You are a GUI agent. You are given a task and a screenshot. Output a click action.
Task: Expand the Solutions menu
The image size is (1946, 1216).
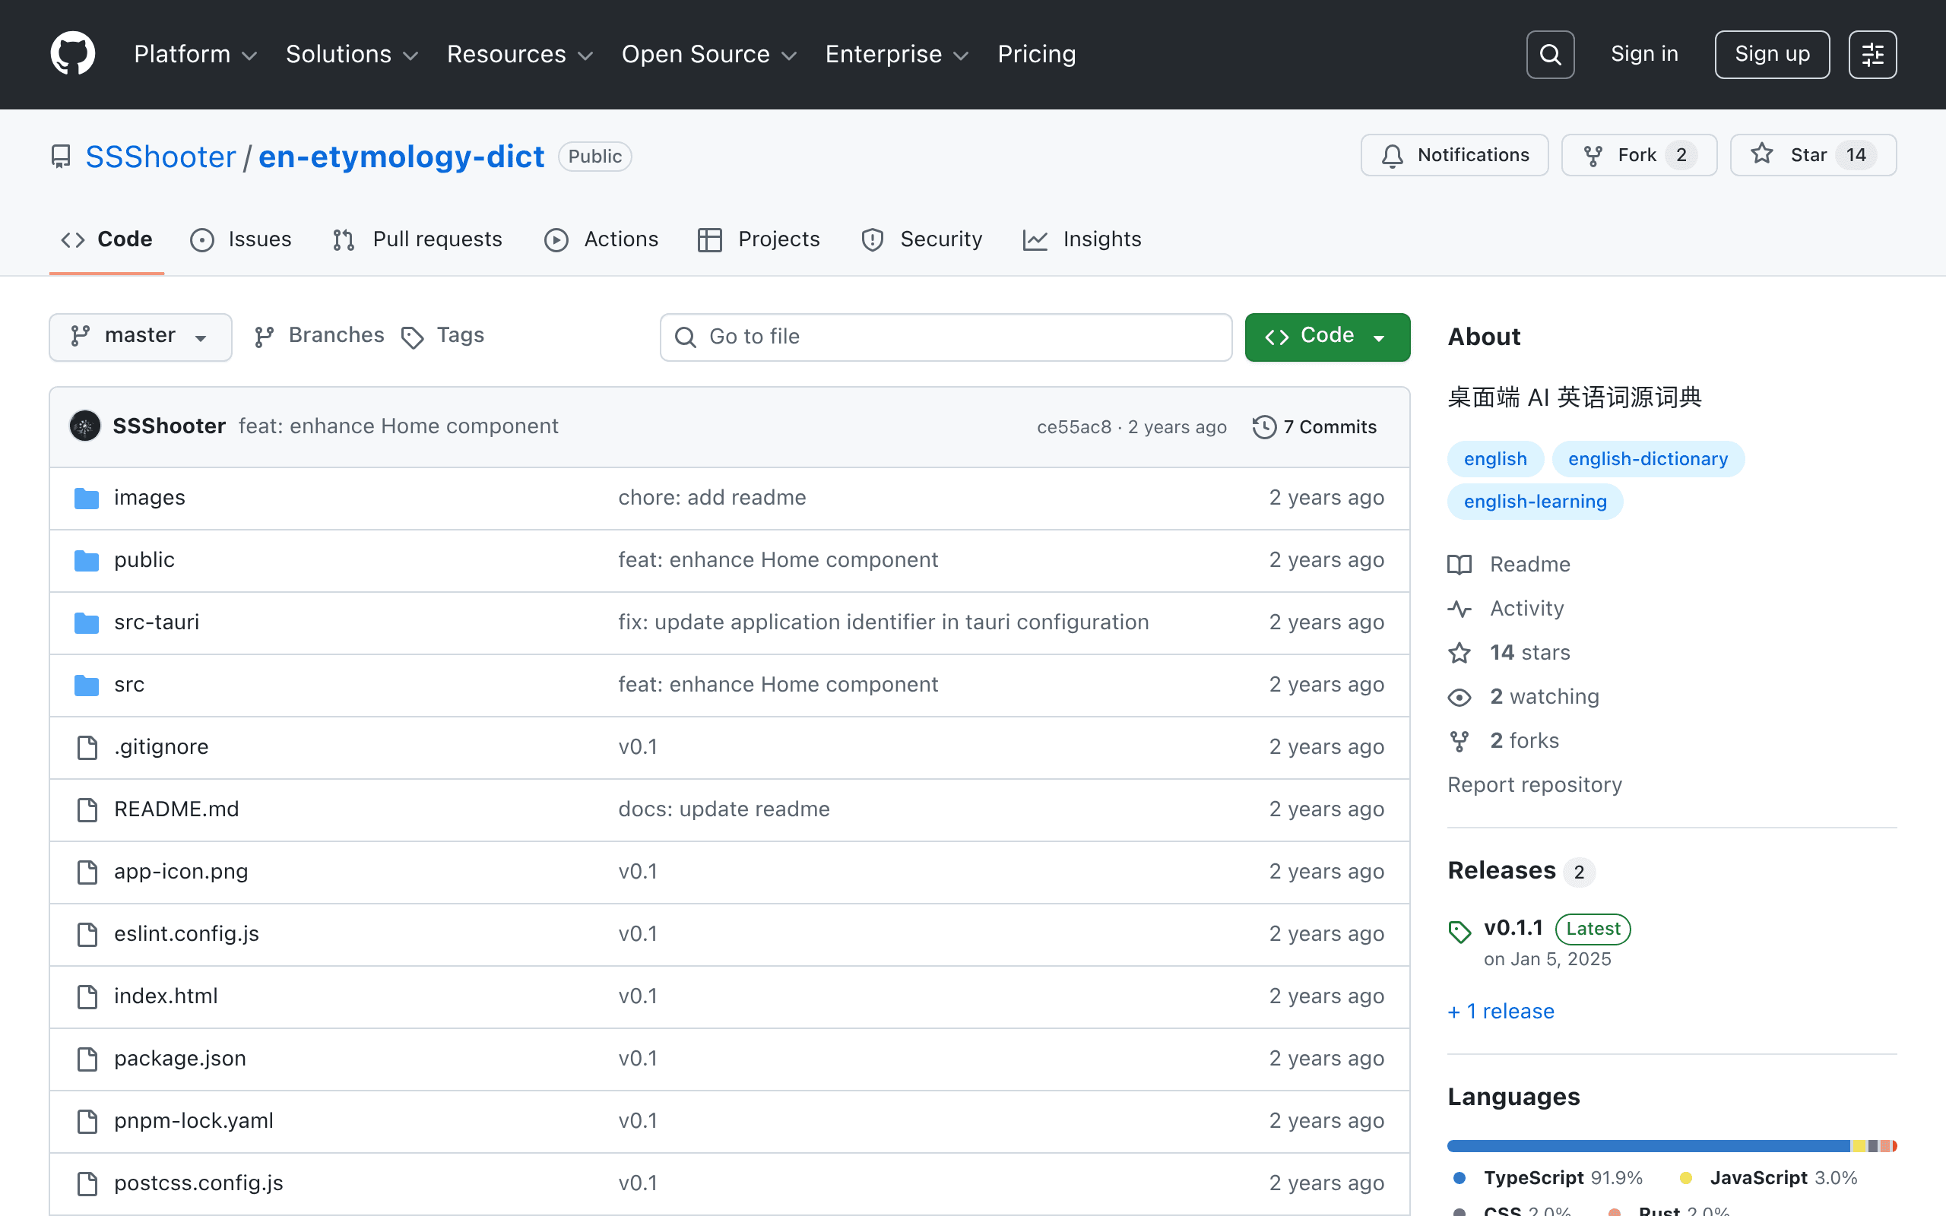point(351,54)
